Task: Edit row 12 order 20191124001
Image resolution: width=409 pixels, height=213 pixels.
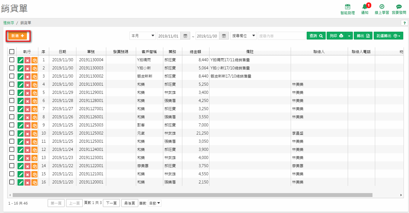Action: pos(21,150)
